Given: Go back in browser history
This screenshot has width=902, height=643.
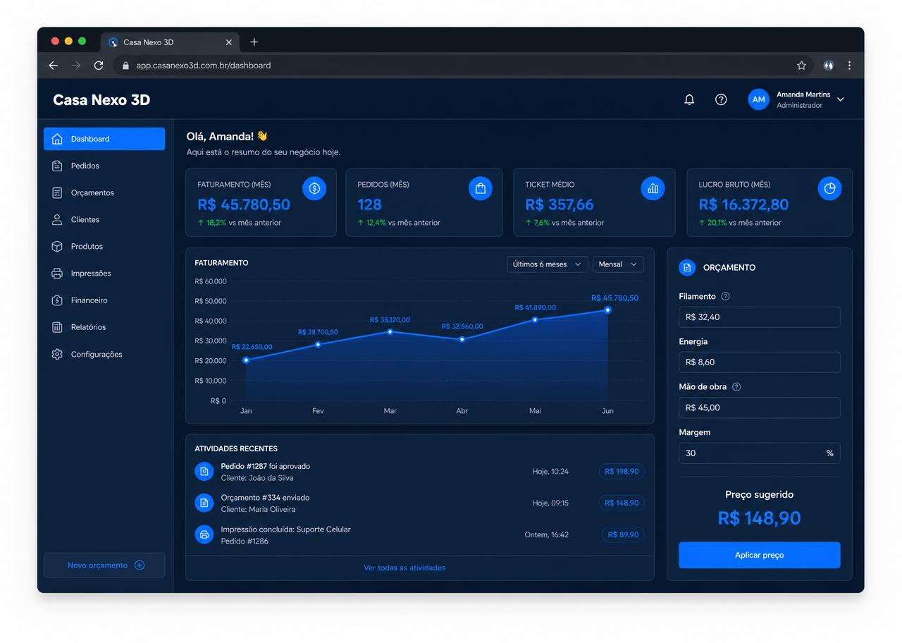Looking at the screenshot, I should click(x=53, y=66).
